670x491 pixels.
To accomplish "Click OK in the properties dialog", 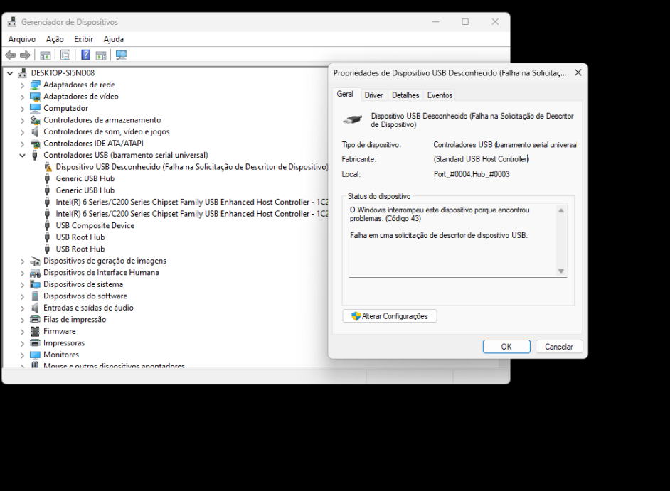I will coord(506,347).
